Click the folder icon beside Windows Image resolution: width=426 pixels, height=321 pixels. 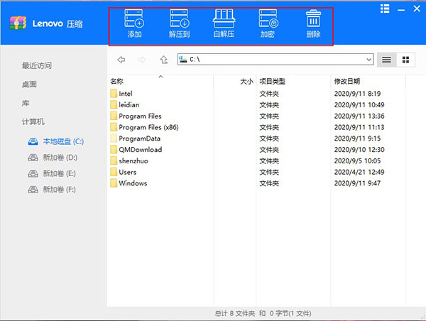114,183
